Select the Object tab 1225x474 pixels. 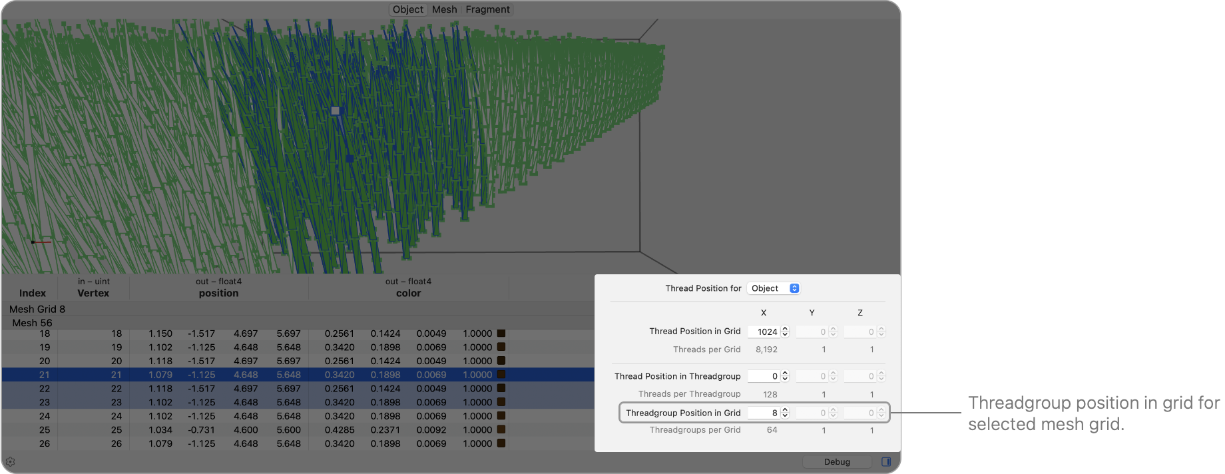pos(407,9)
